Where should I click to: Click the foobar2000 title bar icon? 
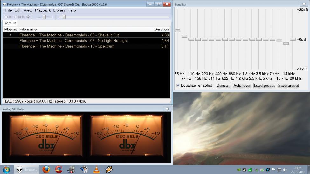(x=4, y=4)
